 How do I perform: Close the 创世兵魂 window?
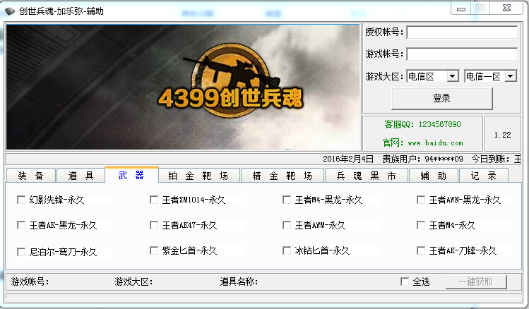coord(506,8)
